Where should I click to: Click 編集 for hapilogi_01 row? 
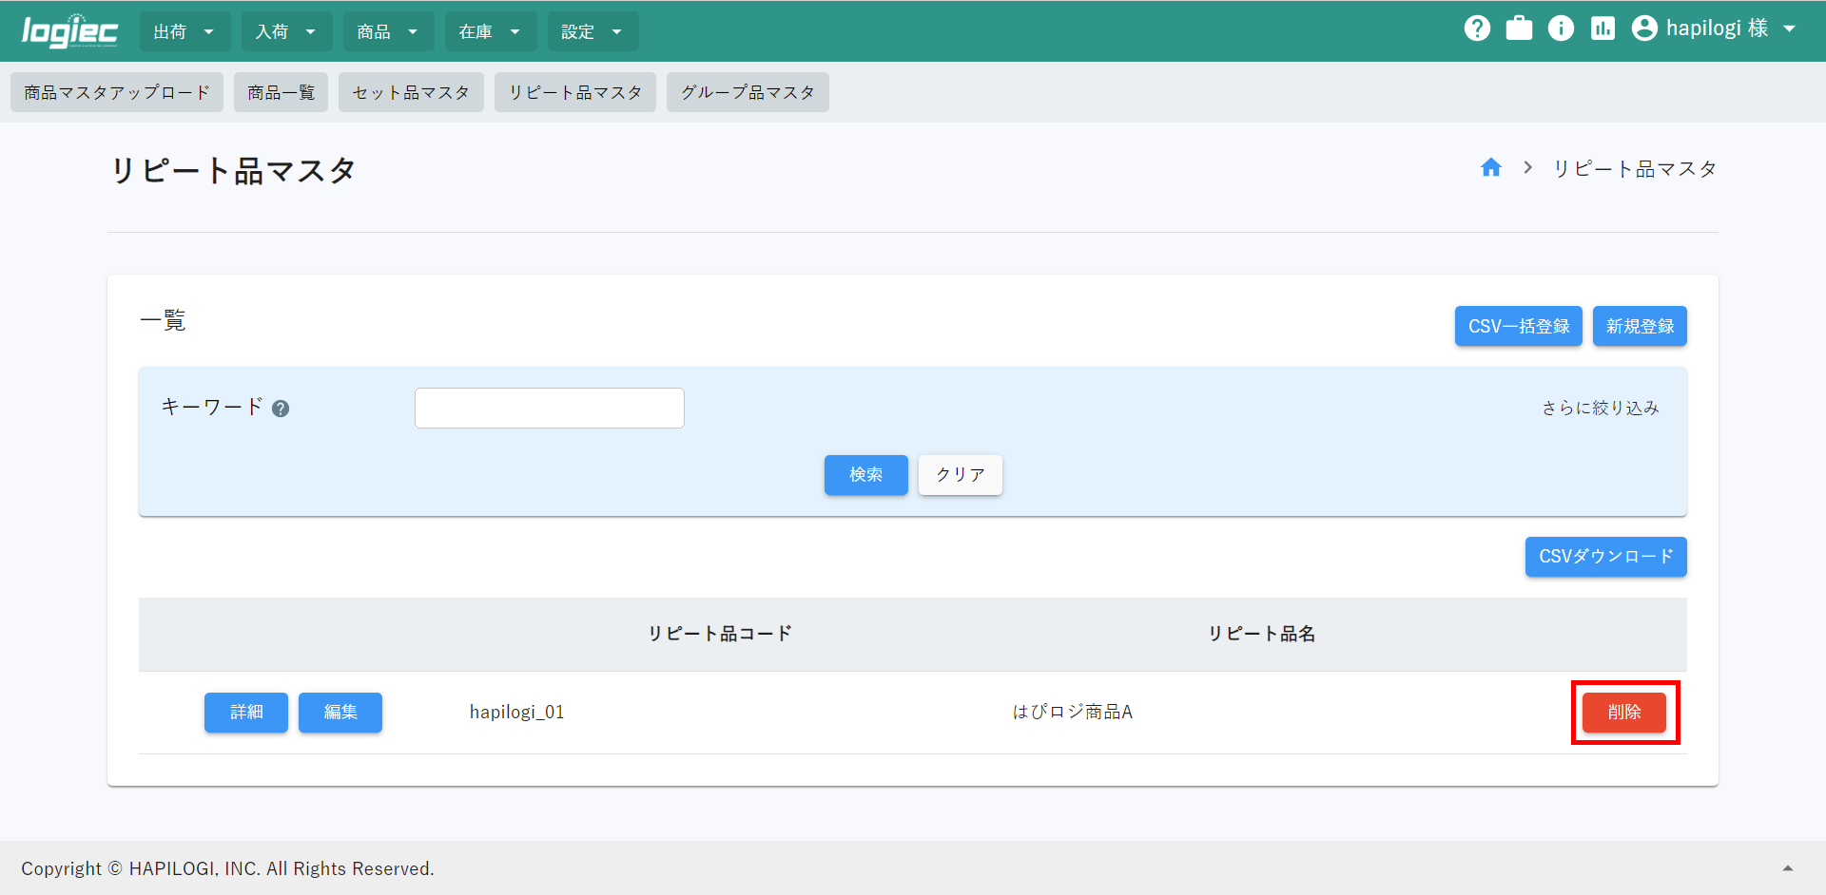tap(340, 713)
